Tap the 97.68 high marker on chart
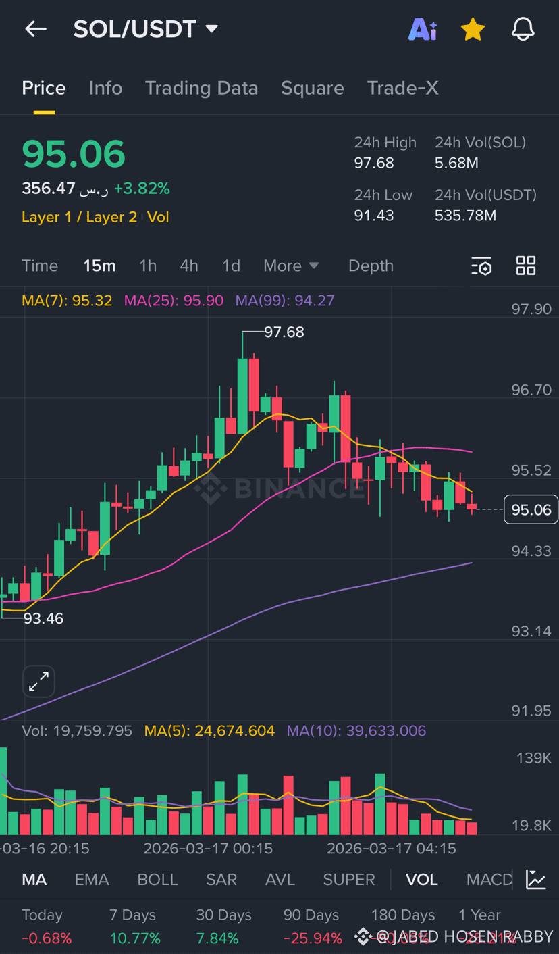559x954 pixels. [x=284, y=332]
